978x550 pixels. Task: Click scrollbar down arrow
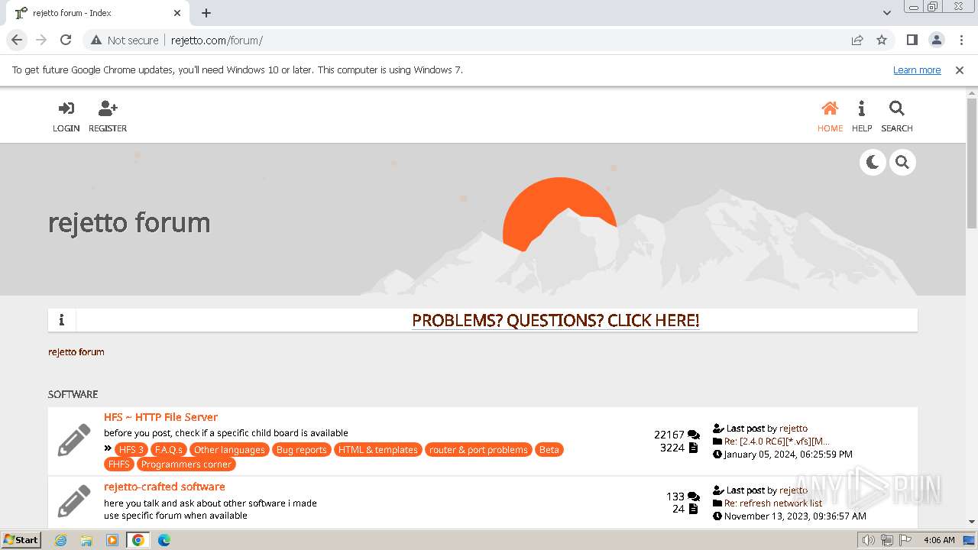pos(972,522)
